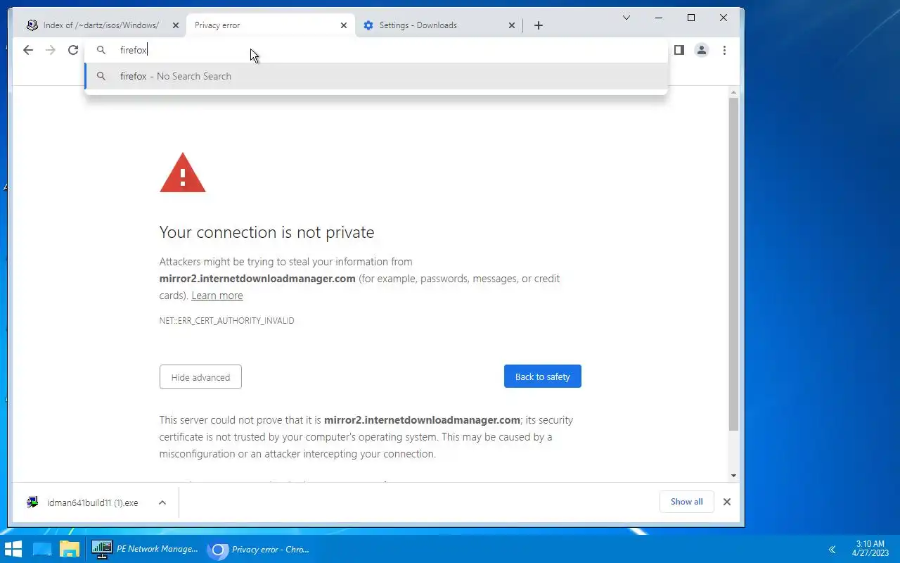Open the blue desktop icon in taskbar
This screenshot has width=900, height=563.
coord(42,549)
